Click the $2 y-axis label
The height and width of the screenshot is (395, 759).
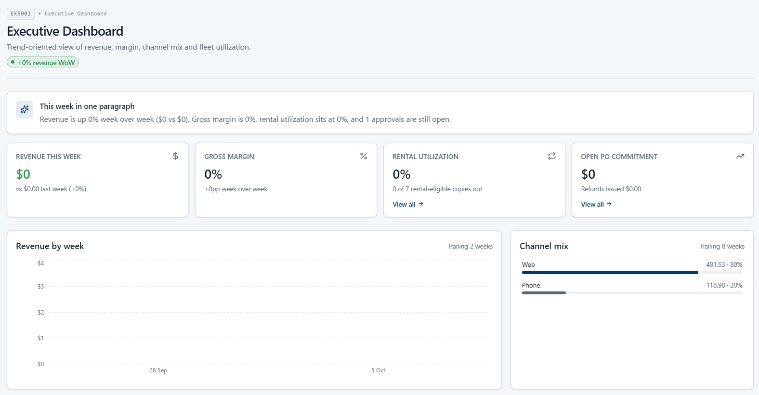(41, 313)
